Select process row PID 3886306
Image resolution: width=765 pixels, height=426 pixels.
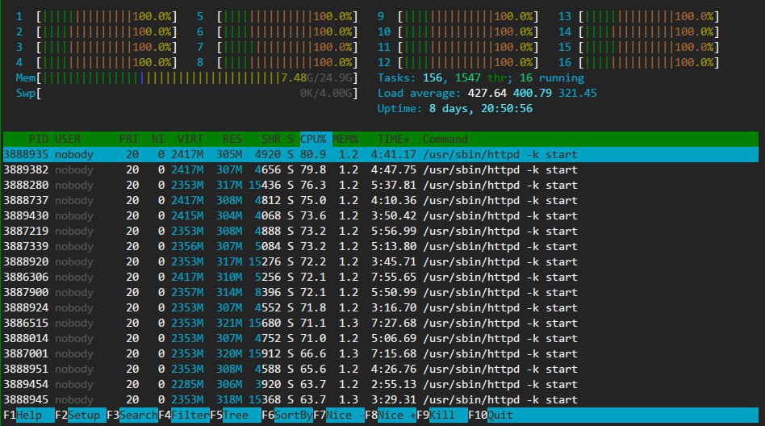[381, 278]
